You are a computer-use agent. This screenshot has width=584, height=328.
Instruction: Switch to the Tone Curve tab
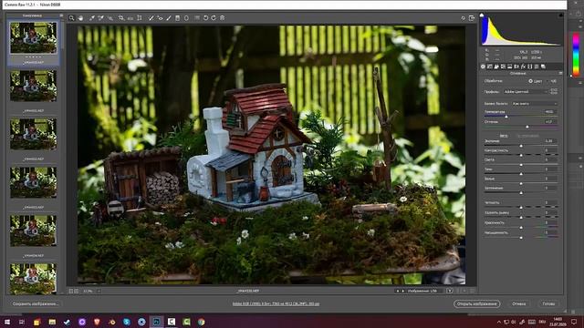click(490, 67)
